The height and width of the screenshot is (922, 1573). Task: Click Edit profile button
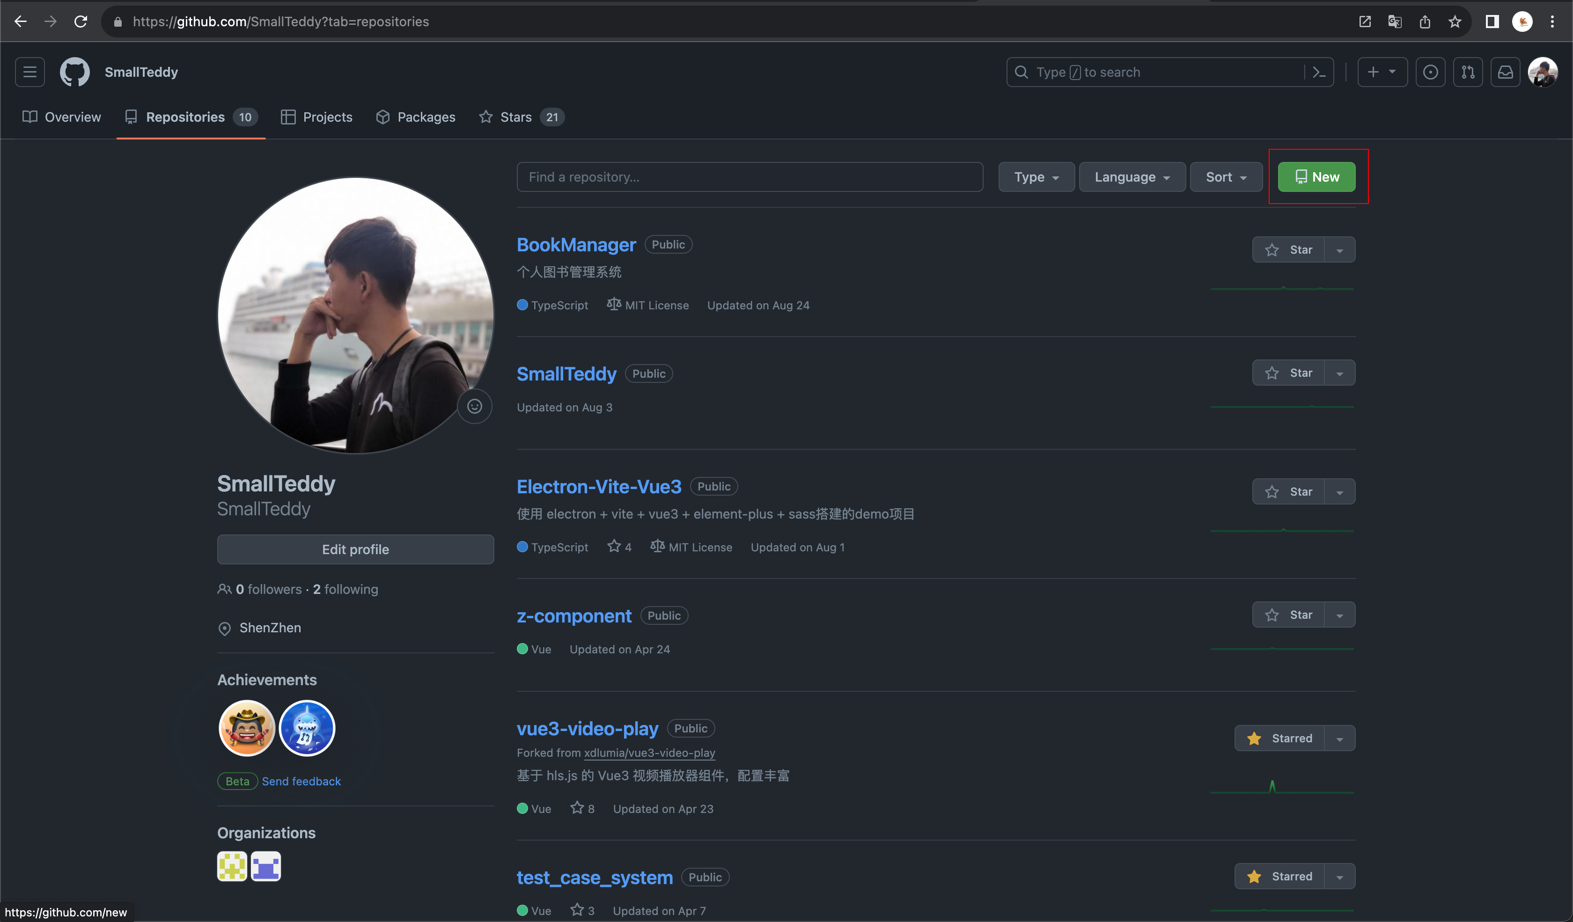tap(354, 549)
